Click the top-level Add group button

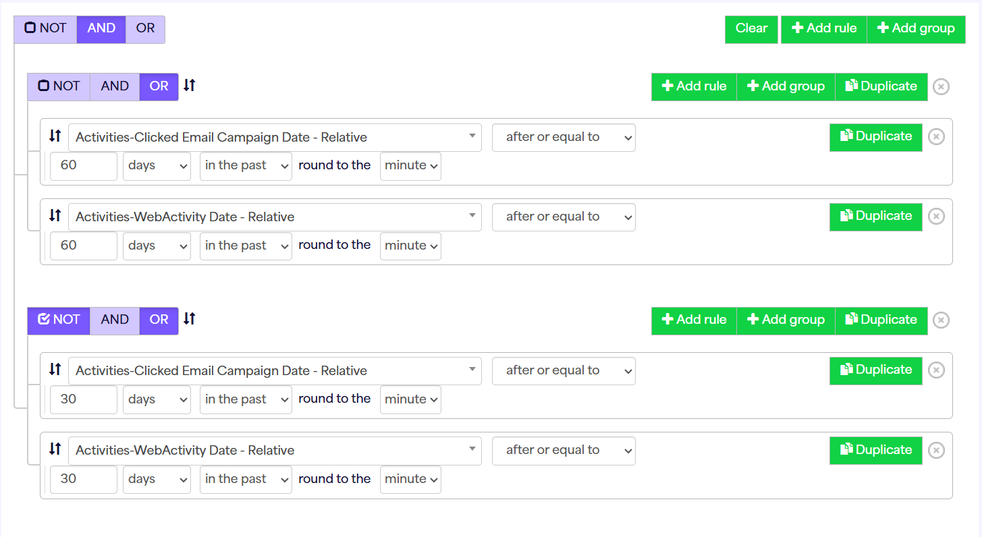click(916, 29)
